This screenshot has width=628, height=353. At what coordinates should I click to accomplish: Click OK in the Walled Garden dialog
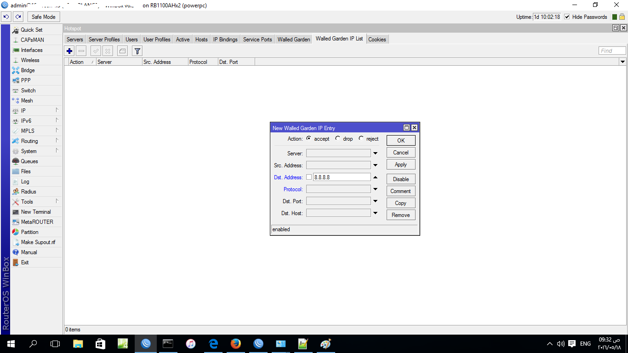click(x=401, y=141)
